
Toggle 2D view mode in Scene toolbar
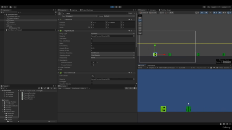tap(202, 13)
